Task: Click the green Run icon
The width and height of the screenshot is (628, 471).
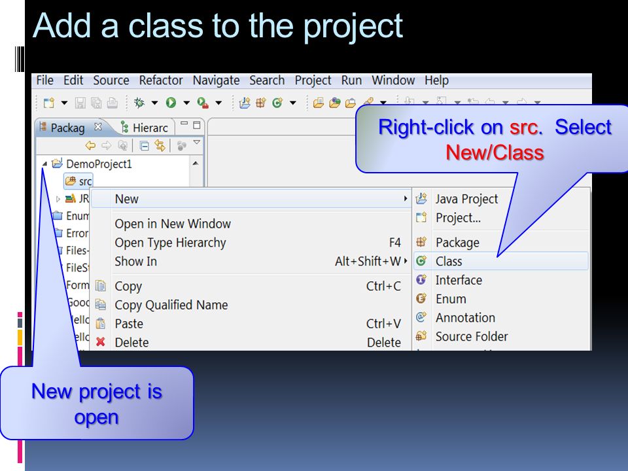Action: pyautogui.click(x=171, y=103)
